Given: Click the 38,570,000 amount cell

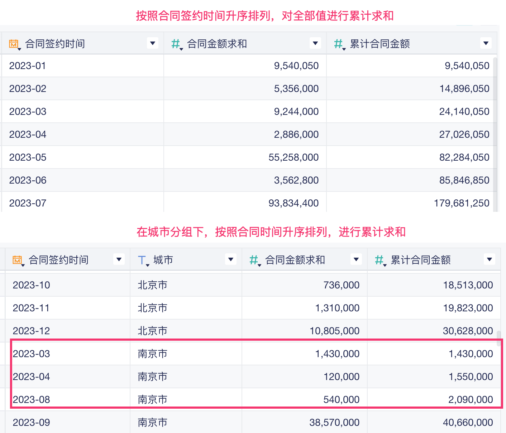Looking at the screenshot, I should [x=334, y=423].
